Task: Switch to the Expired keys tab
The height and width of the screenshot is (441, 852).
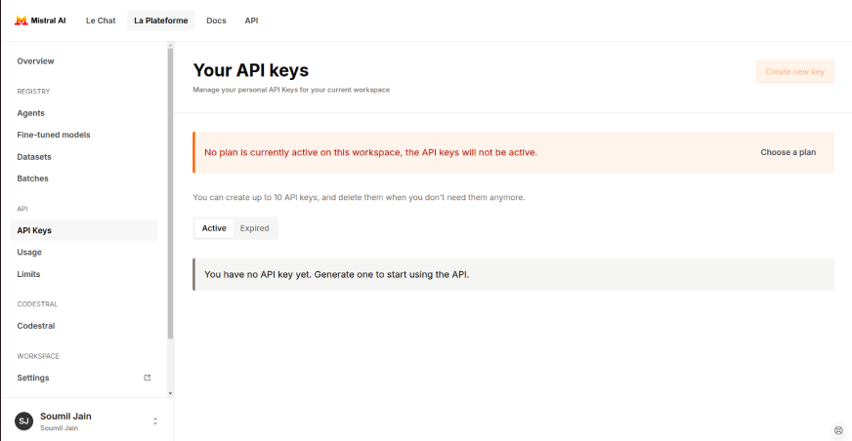Action: tap(254, 228)
